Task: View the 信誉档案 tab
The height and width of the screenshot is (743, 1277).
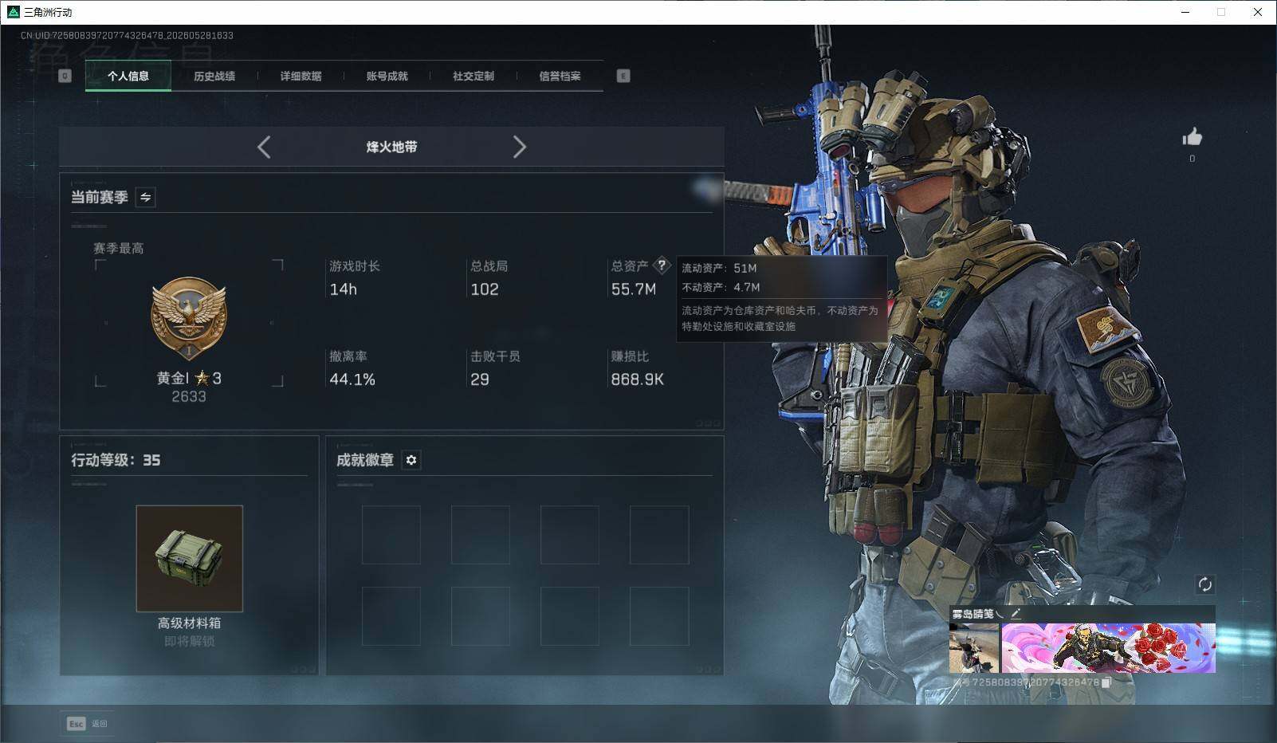Action: (x=560, y=76)
